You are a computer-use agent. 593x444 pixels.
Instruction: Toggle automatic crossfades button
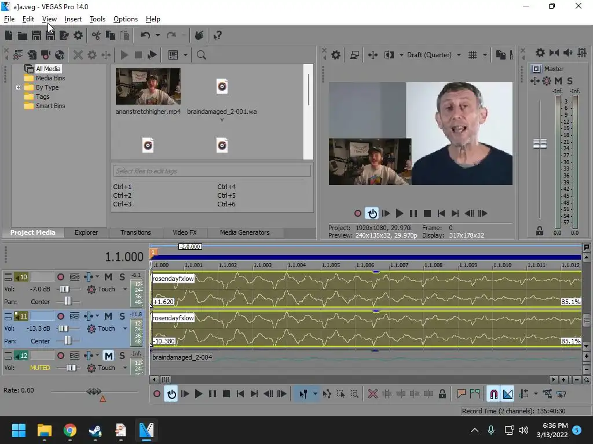pos(508,394)
